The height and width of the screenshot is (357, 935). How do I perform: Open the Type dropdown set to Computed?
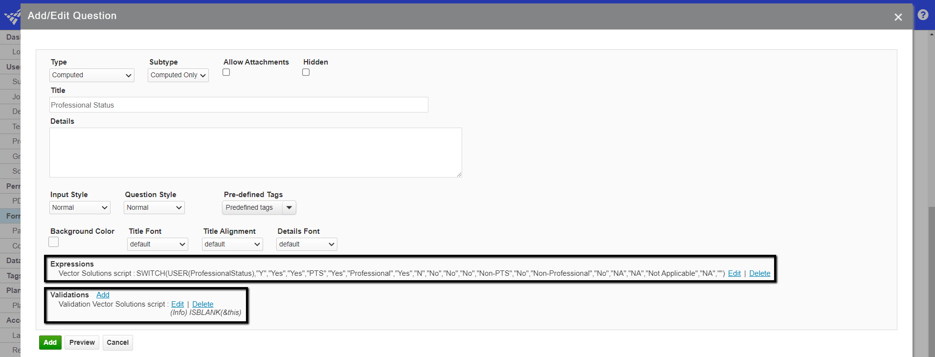92,75
